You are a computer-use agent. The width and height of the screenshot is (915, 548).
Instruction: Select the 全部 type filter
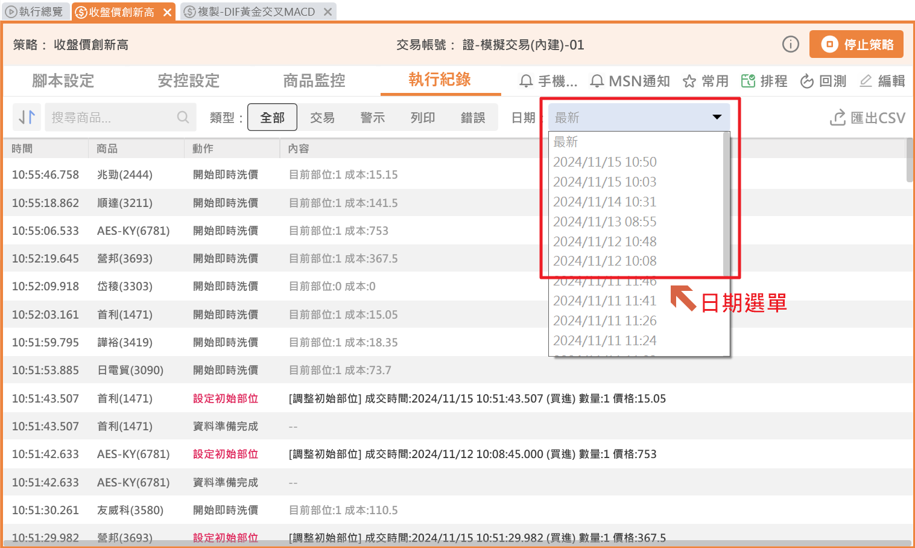click(272, 117)
